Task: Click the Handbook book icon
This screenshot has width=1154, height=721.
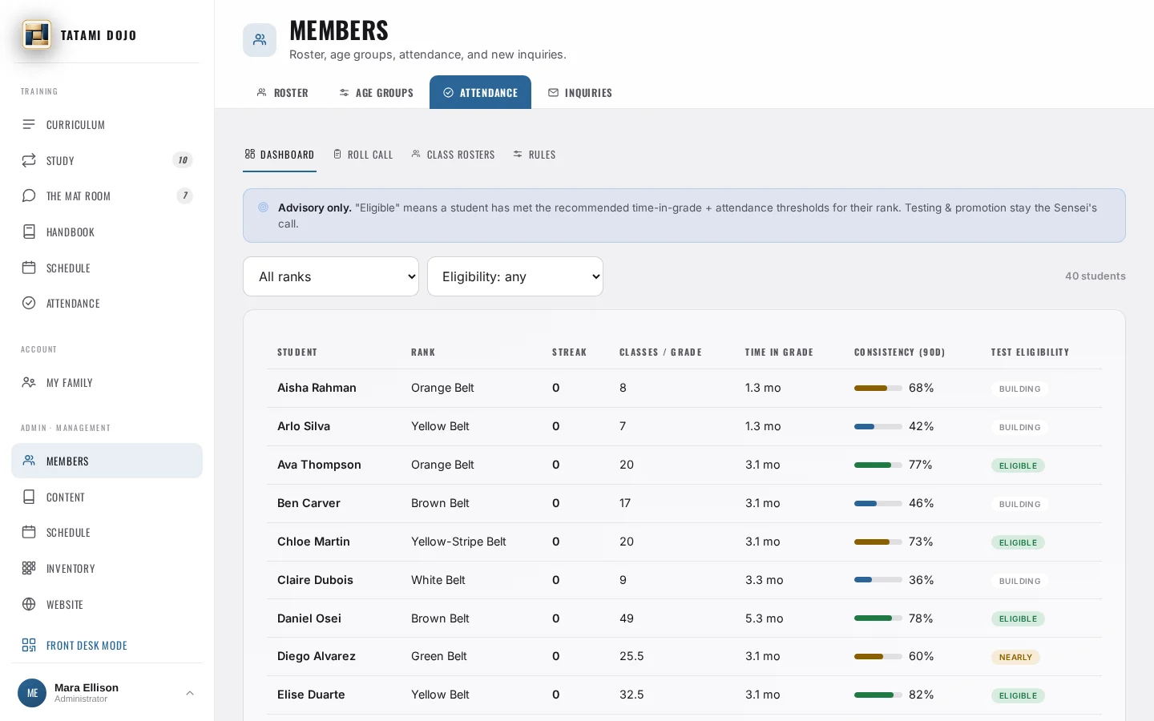Action: (29, 232)
